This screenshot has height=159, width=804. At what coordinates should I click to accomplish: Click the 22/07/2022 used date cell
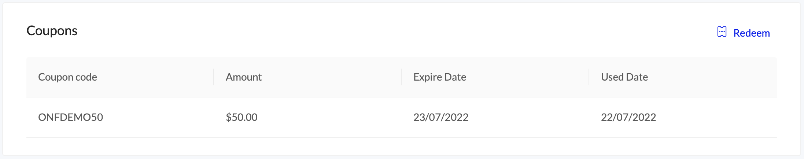pos(628,117)
